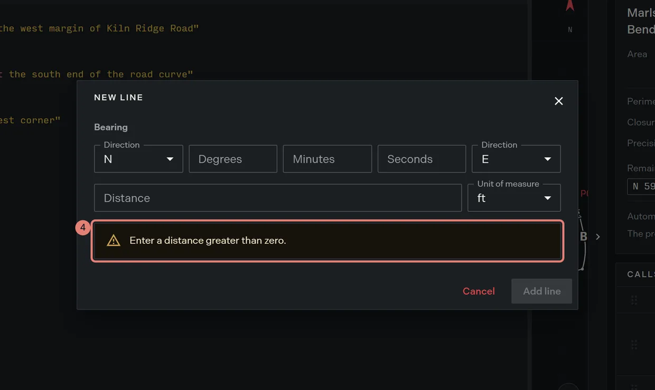This screenshot has height=390, width=655.
Task: Click the north arrow compass icon
Action: pos(570,6)
